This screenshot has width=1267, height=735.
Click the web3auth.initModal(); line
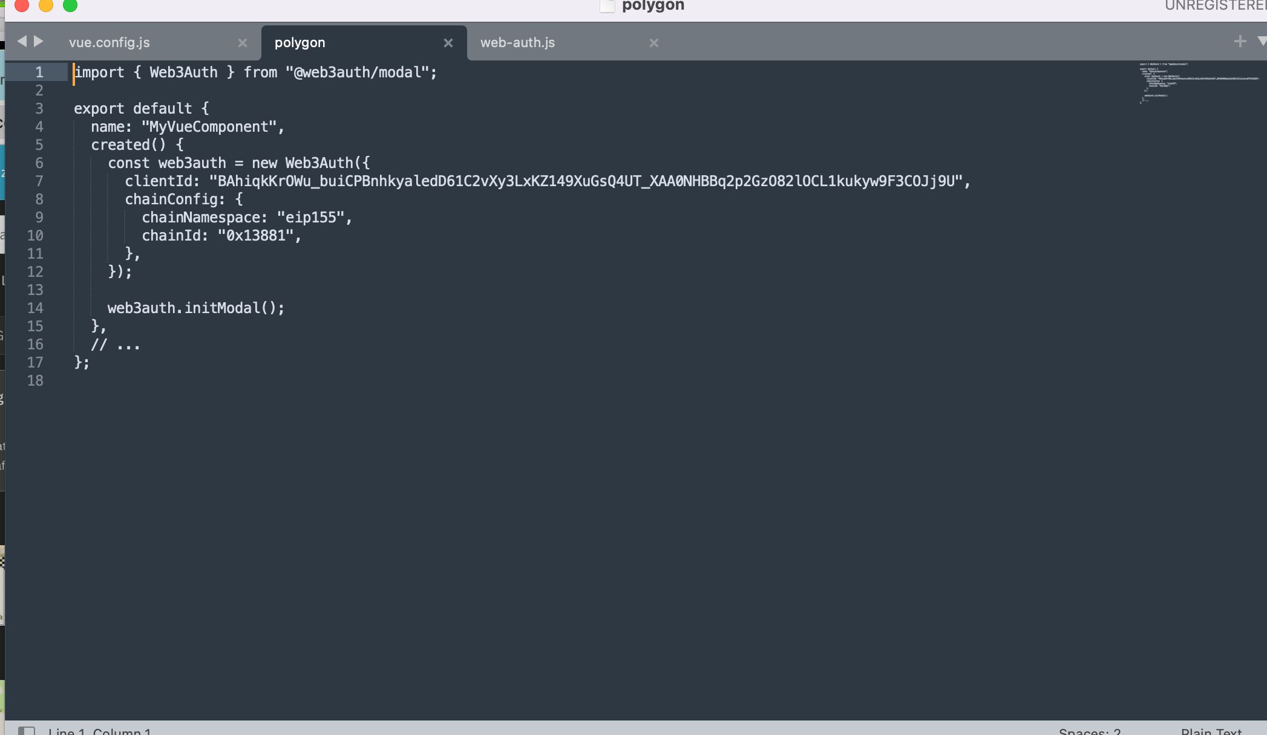tap(196, 308)
